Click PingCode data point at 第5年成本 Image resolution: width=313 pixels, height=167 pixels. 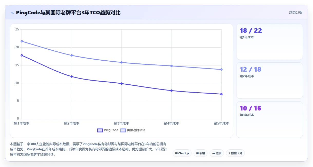221,94
